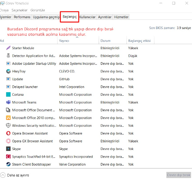The width and height of the screenshot is (192, 179).
Task: Minimize the Görev Yöneticisi window
Action: click(x=161, y=3)
